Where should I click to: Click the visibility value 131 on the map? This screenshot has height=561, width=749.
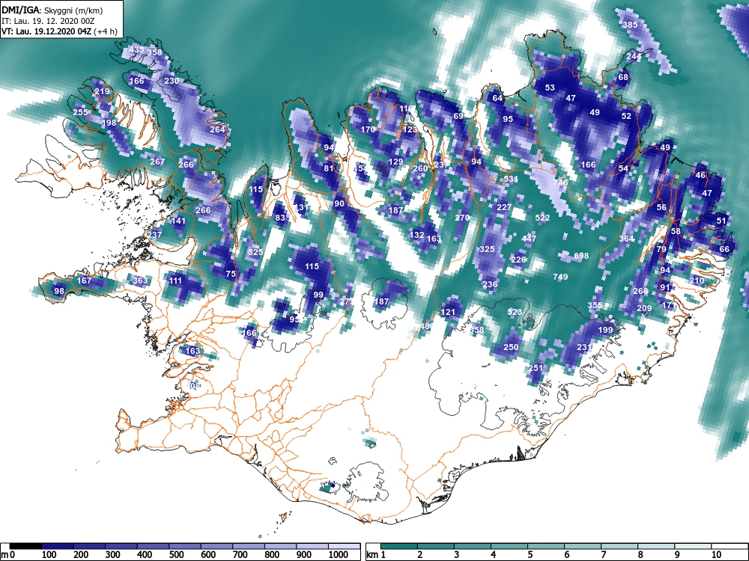coord(300,207)
